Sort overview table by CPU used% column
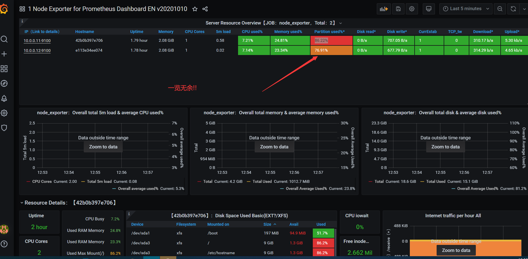 [252, 32]
